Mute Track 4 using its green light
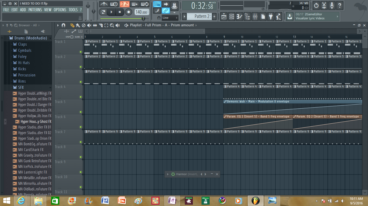 81,97
